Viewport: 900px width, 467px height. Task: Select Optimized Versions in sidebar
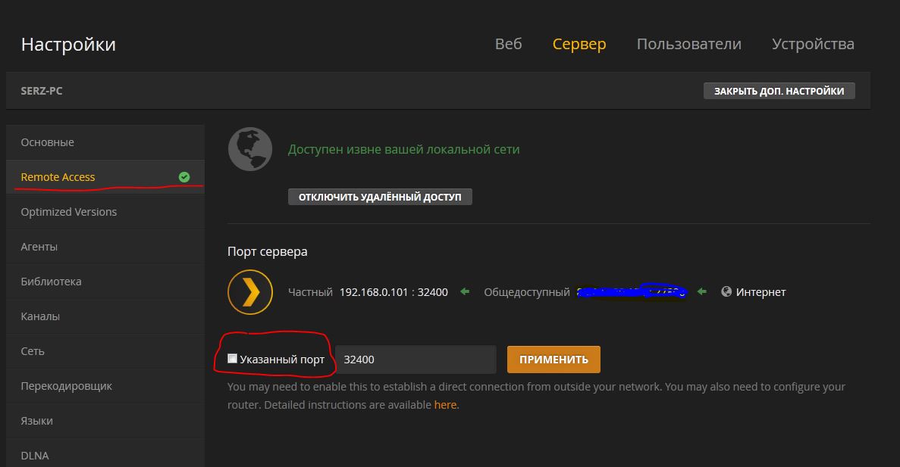point(68,212)
